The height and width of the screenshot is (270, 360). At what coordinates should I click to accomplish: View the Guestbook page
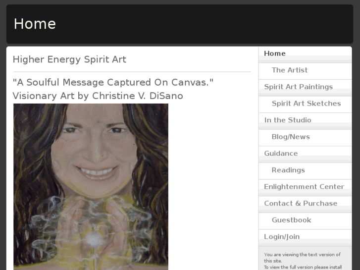[x=291, y=220]
